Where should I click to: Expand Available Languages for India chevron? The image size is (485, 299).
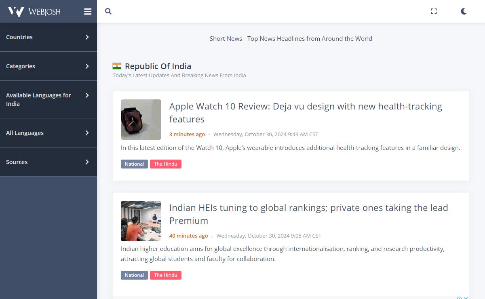(87, 95)
